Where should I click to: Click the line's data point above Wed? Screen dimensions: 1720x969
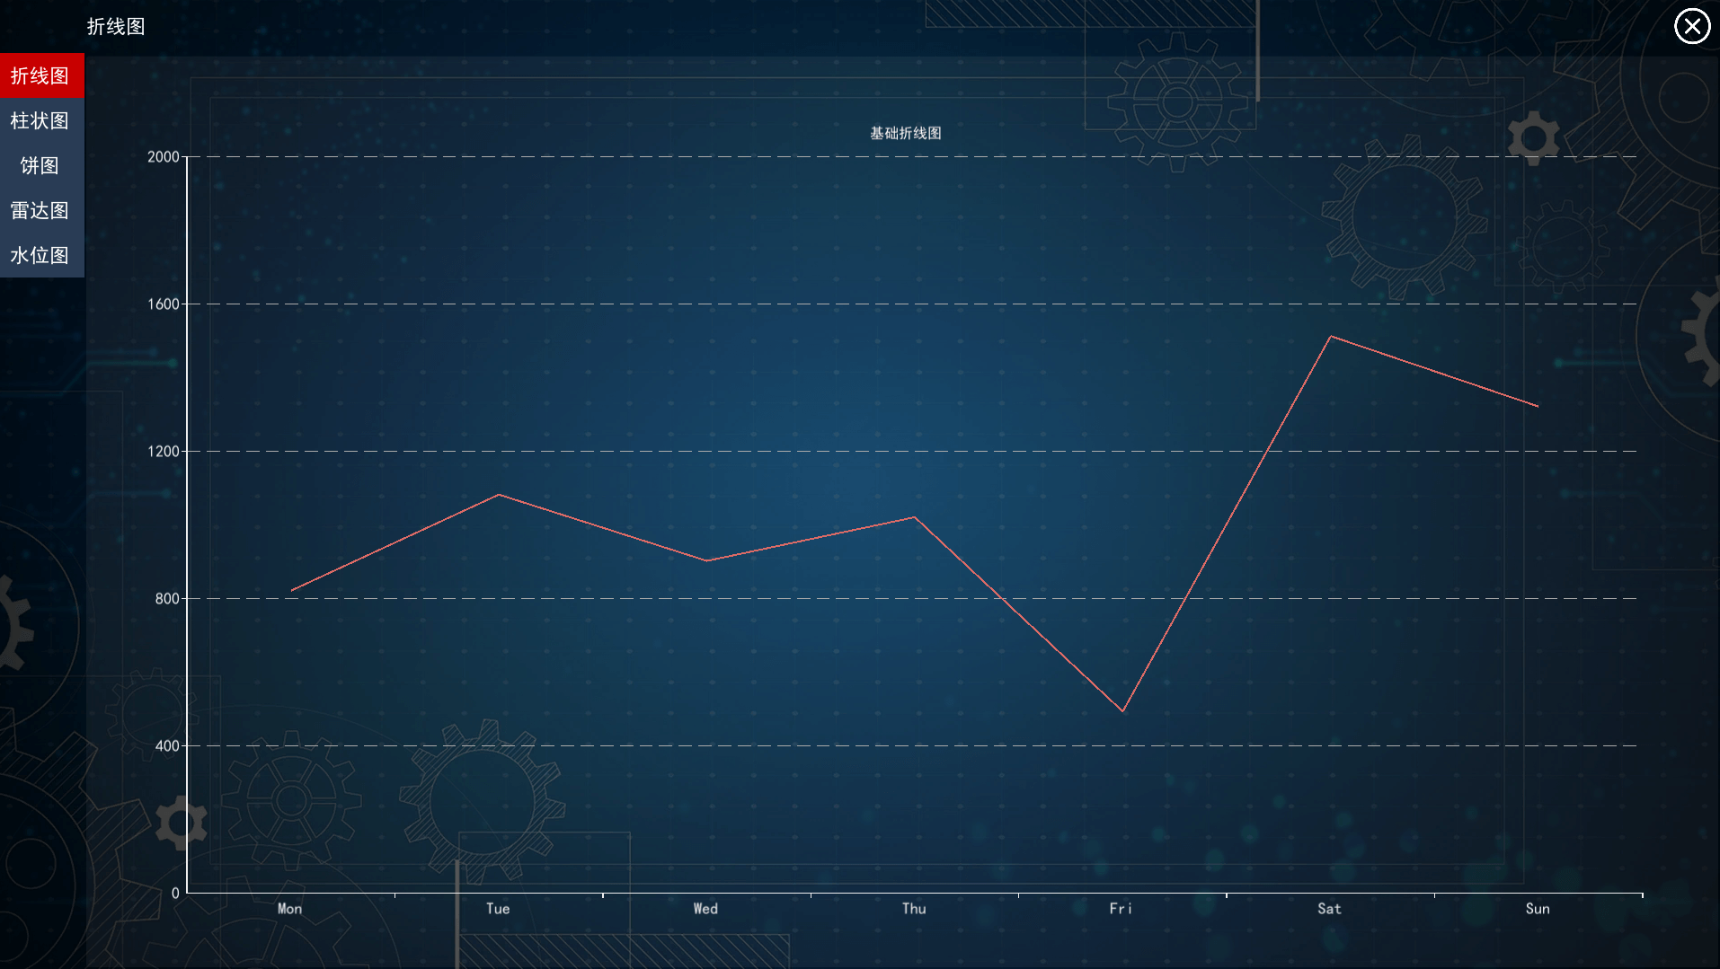[x=707, y=561]
